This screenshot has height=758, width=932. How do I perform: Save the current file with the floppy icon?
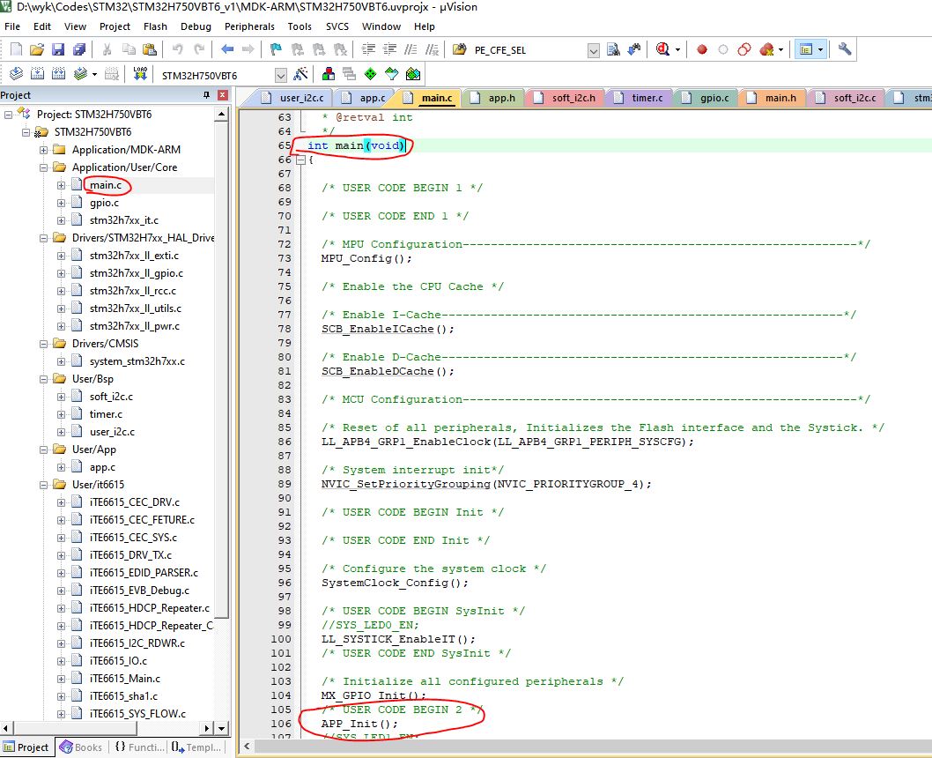tap(57, 50)
